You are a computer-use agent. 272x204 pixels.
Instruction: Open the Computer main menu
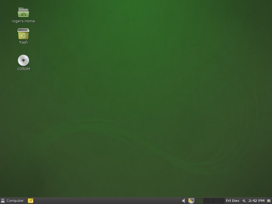pyautogui.click(x=12, y=201)
